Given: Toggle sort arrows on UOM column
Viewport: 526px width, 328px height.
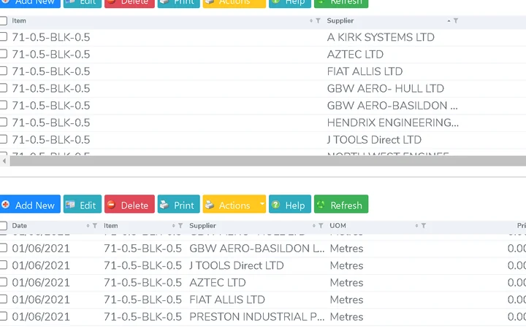Looking at the screenshot, I should click(416, 226).
